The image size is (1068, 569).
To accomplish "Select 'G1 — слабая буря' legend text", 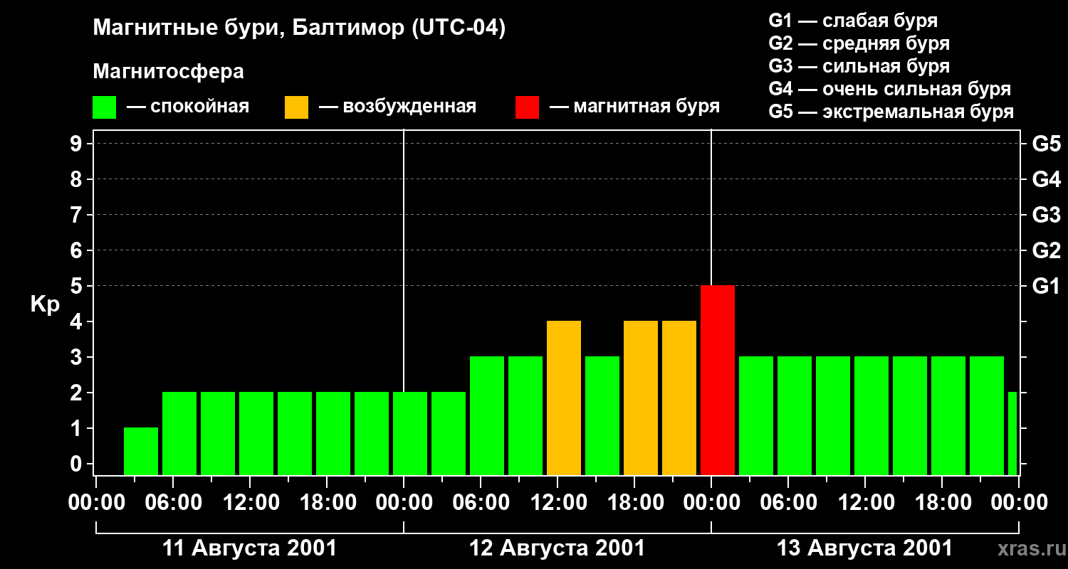I will [852, 21].
